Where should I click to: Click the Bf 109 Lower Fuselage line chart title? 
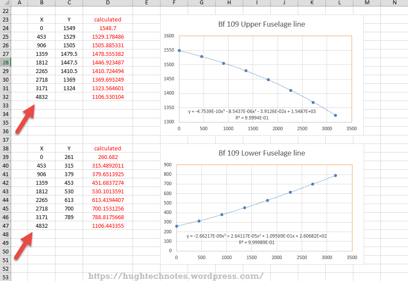262,153
